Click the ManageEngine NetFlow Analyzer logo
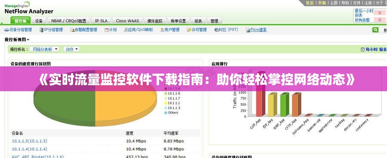Image resolution: width=387 pixels, height=158 pixels. pyautogui.click(x=29, y=8)
